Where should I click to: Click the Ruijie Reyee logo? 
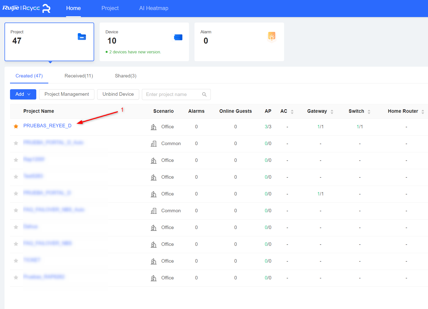[x=27, y=8]
